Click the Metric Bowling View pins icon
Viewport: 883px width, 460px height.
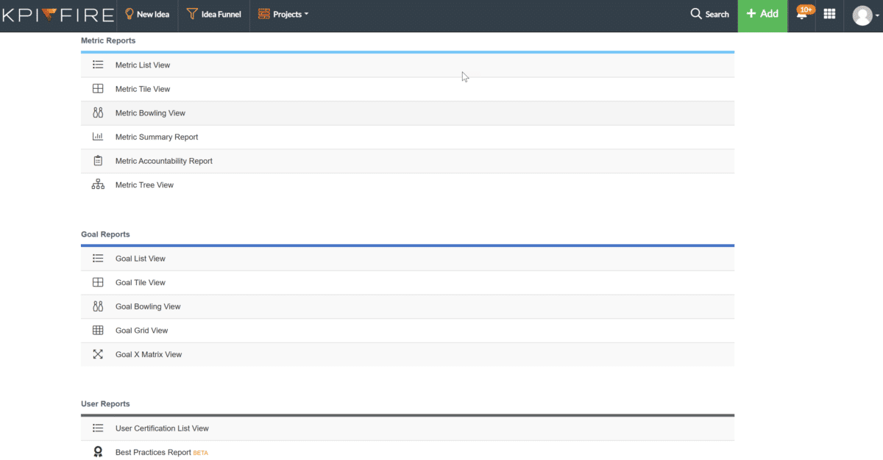[98, 113]
